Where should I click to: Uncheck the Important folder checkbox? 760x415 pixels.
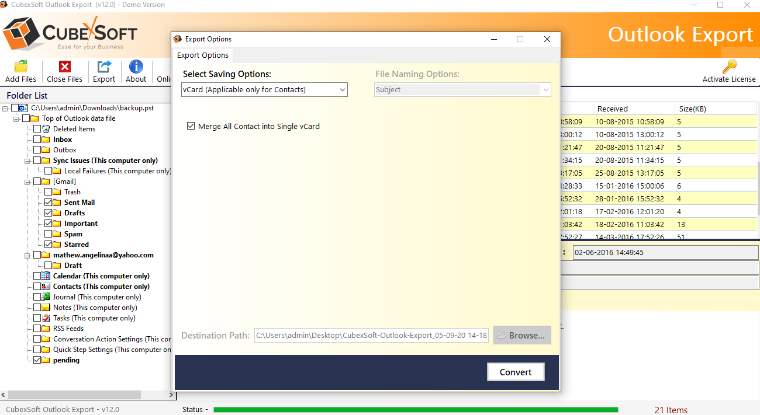(49, 224)
